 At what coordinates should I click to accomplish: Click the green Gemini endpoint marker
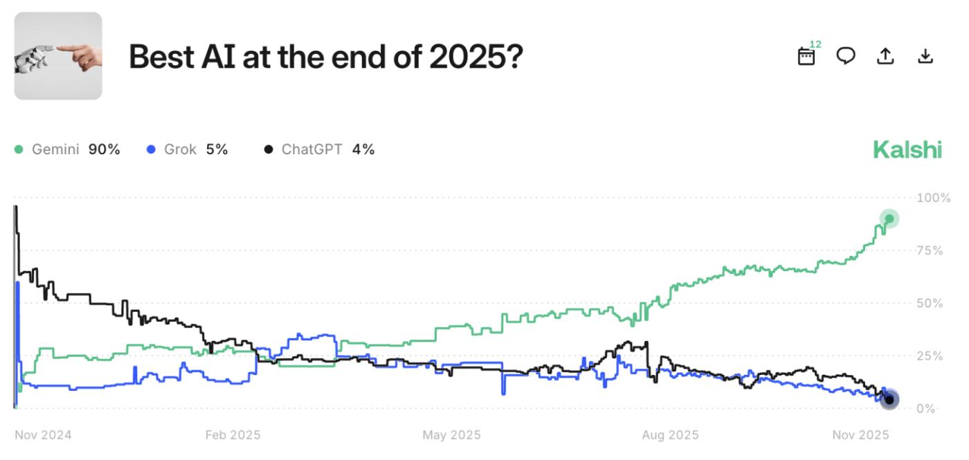click(889, 219)
